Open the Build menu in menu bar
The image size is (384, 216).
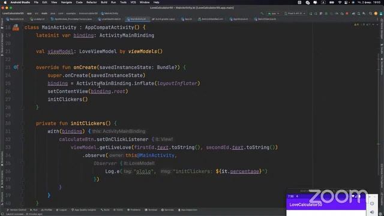point(104,2)
